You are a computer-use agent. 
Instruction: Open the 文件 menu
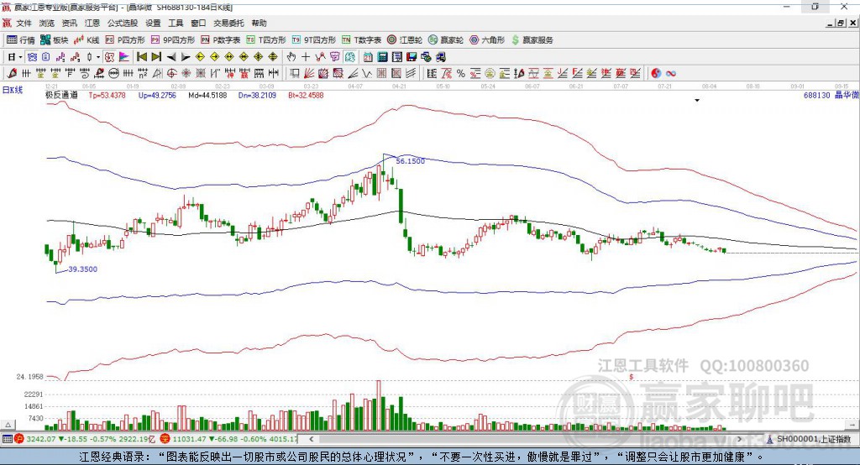pyautogui.click(x=24, y=23)
